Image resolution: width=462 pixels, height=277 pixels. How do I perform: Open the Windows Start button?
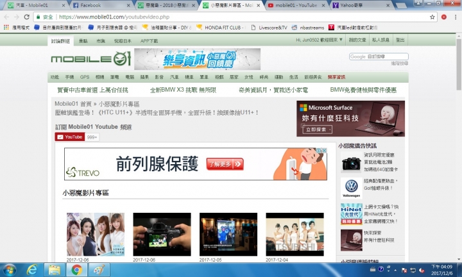tap(10, 270)
